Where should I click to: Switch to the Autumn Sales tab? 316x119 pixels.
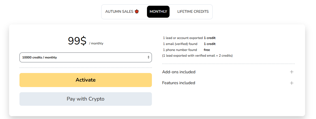tap(122, 12)
